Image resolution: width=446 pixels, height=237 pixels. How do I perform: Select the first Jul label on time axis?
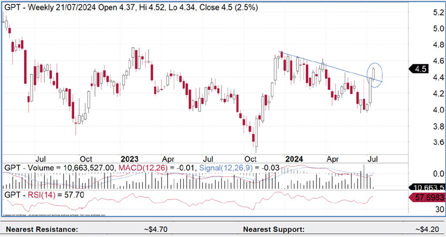tap(40, 159)
